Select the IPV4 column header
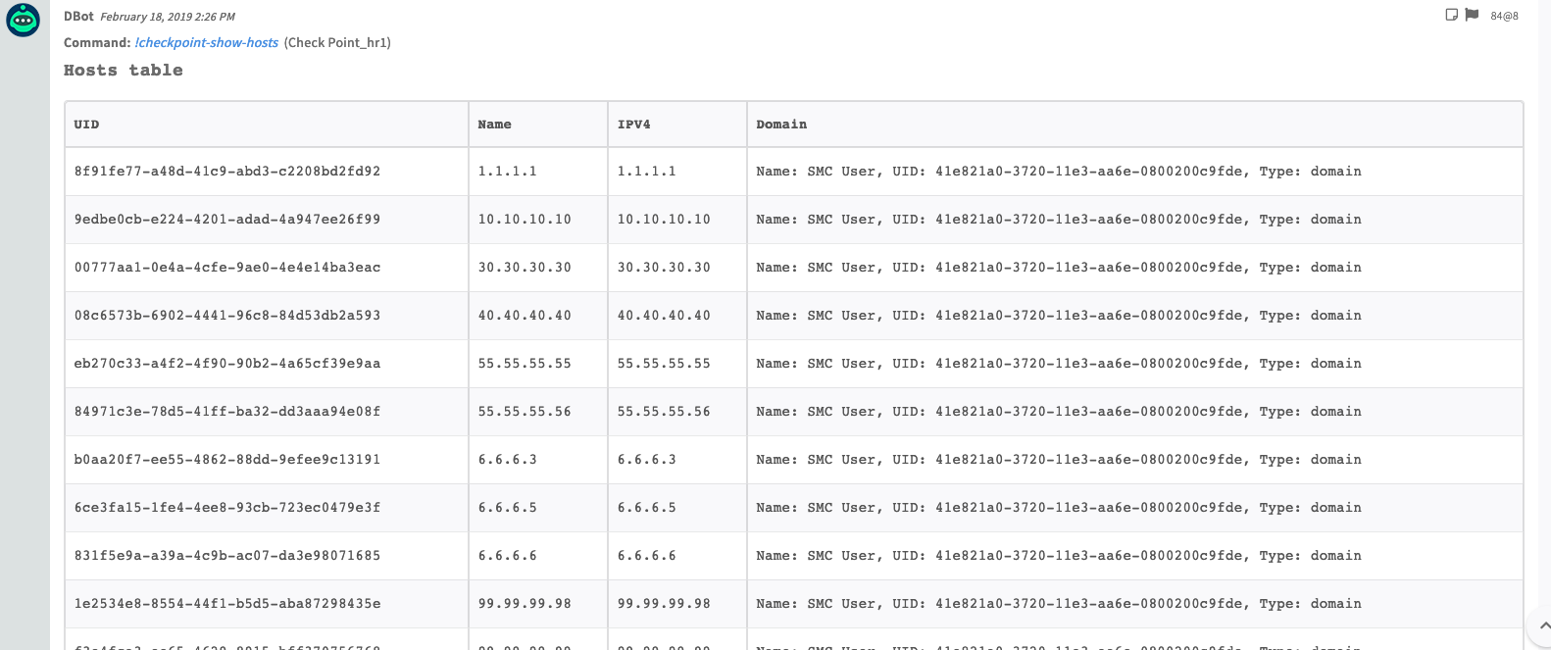 point(633,124)
